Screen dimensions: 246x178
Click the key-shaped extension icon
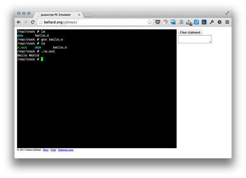click(x=212, y=22)
